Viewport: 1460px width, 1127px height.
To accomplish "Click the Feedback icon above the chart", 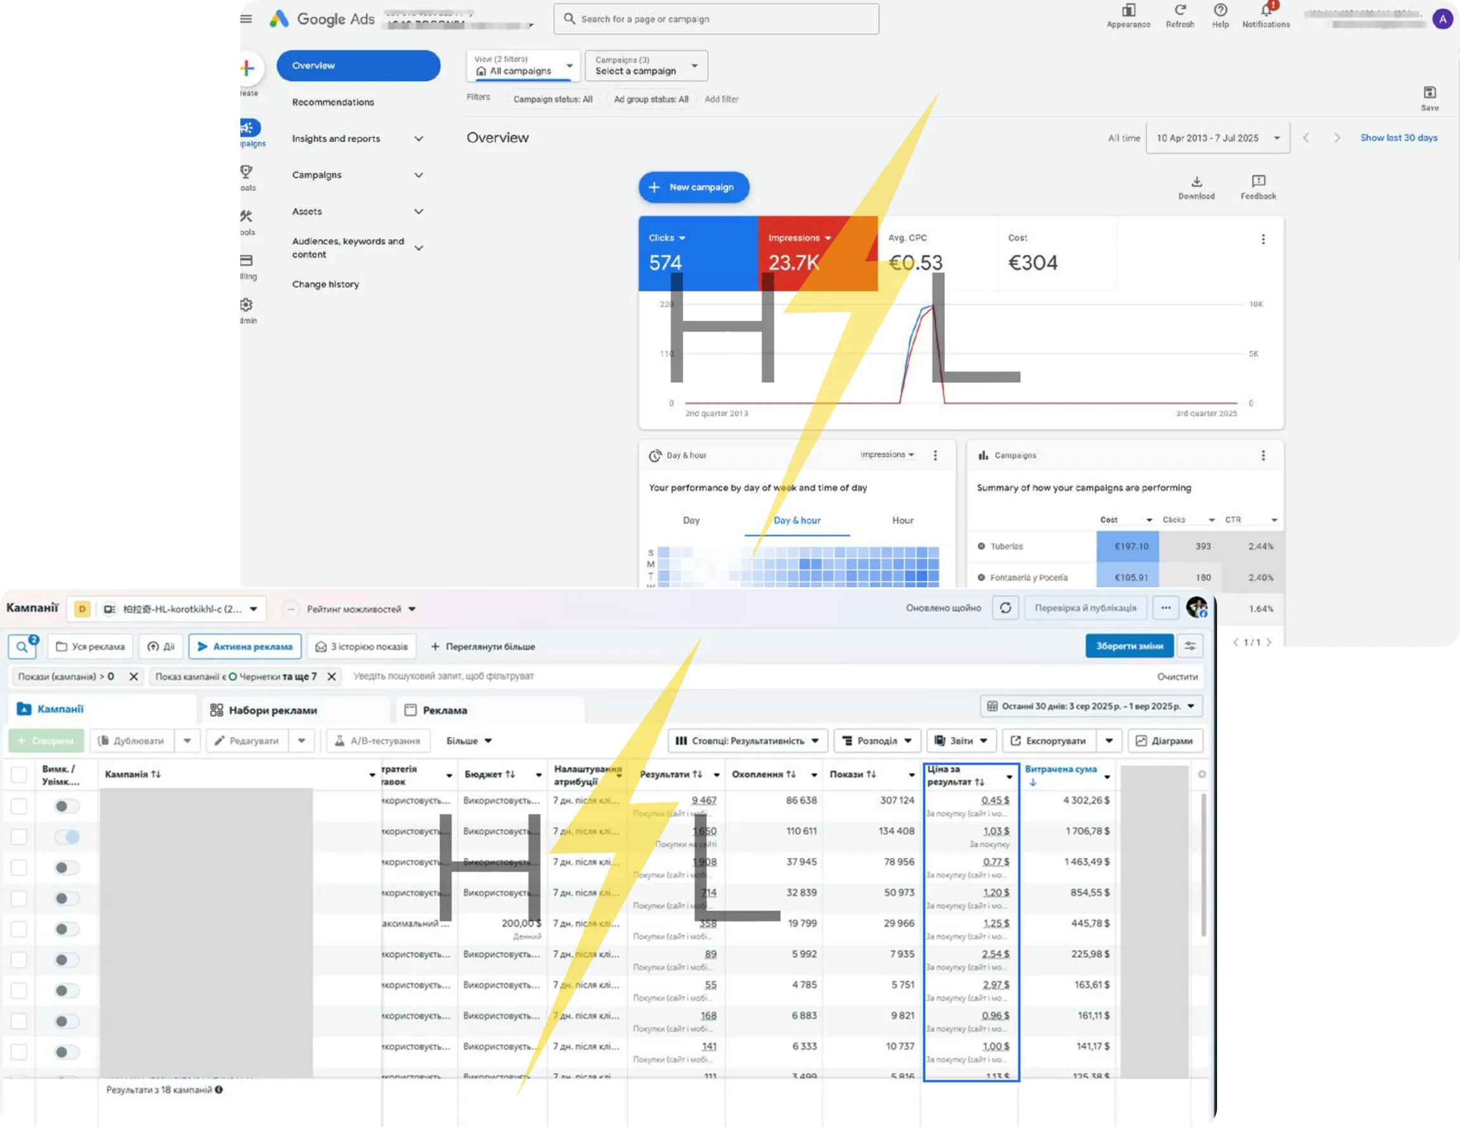I will point(1258,182).
